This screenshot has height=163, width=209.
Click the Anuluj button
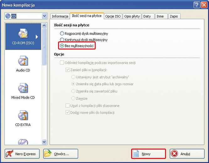tap(187, 154)
